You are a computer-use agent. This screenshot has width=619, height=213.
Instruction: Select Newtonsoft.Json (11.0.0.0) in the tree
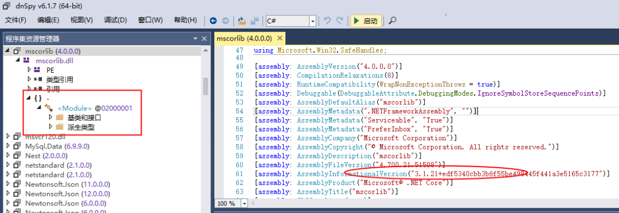(x=68, y=184)
